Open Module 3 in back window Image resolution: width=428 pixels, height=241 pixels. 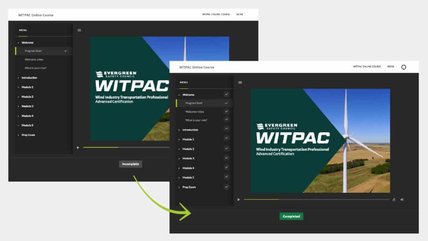coord(27,106)
